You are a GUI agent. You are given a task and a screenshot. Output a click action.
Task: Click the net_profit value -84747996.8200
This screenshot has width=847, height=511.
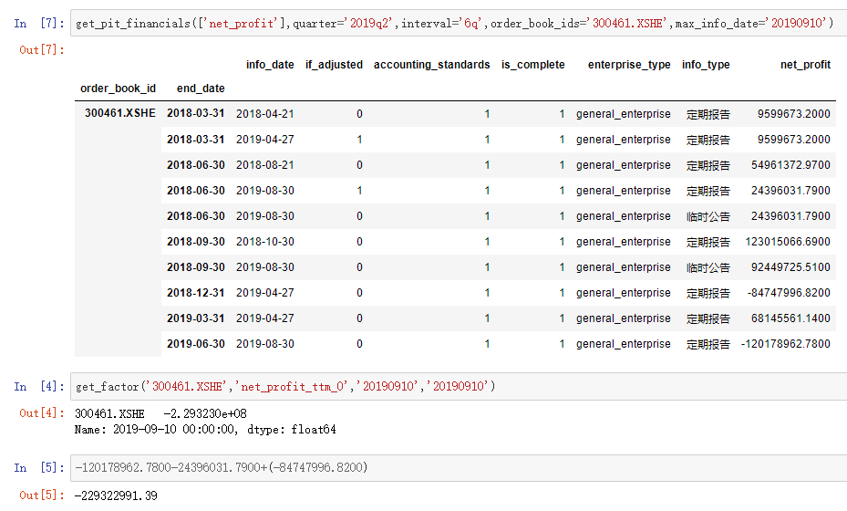click(x=789, y=293)
